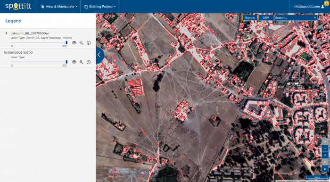Toggle visibility of the 104001000E110300 layer
Viewport: 330px width, 182px height.
click(x=74, y=62)
